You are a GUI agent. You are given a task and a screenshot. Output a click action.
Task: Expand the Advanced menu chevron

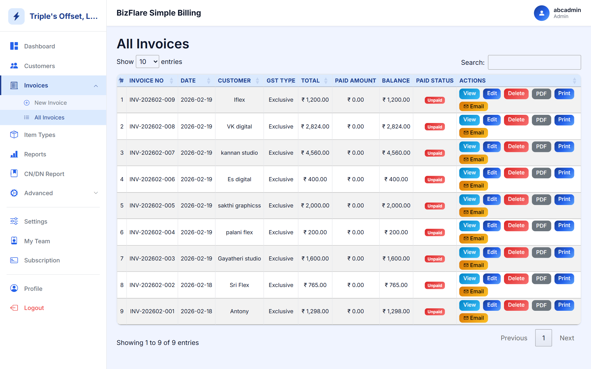[x=96, y=193]
